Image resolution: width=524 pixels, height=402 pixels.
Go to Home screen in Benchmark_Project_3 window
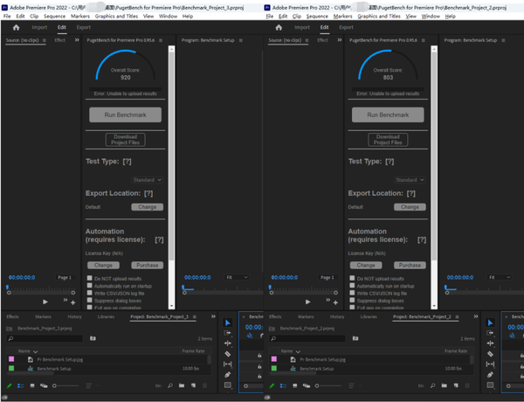coord(16,28)
